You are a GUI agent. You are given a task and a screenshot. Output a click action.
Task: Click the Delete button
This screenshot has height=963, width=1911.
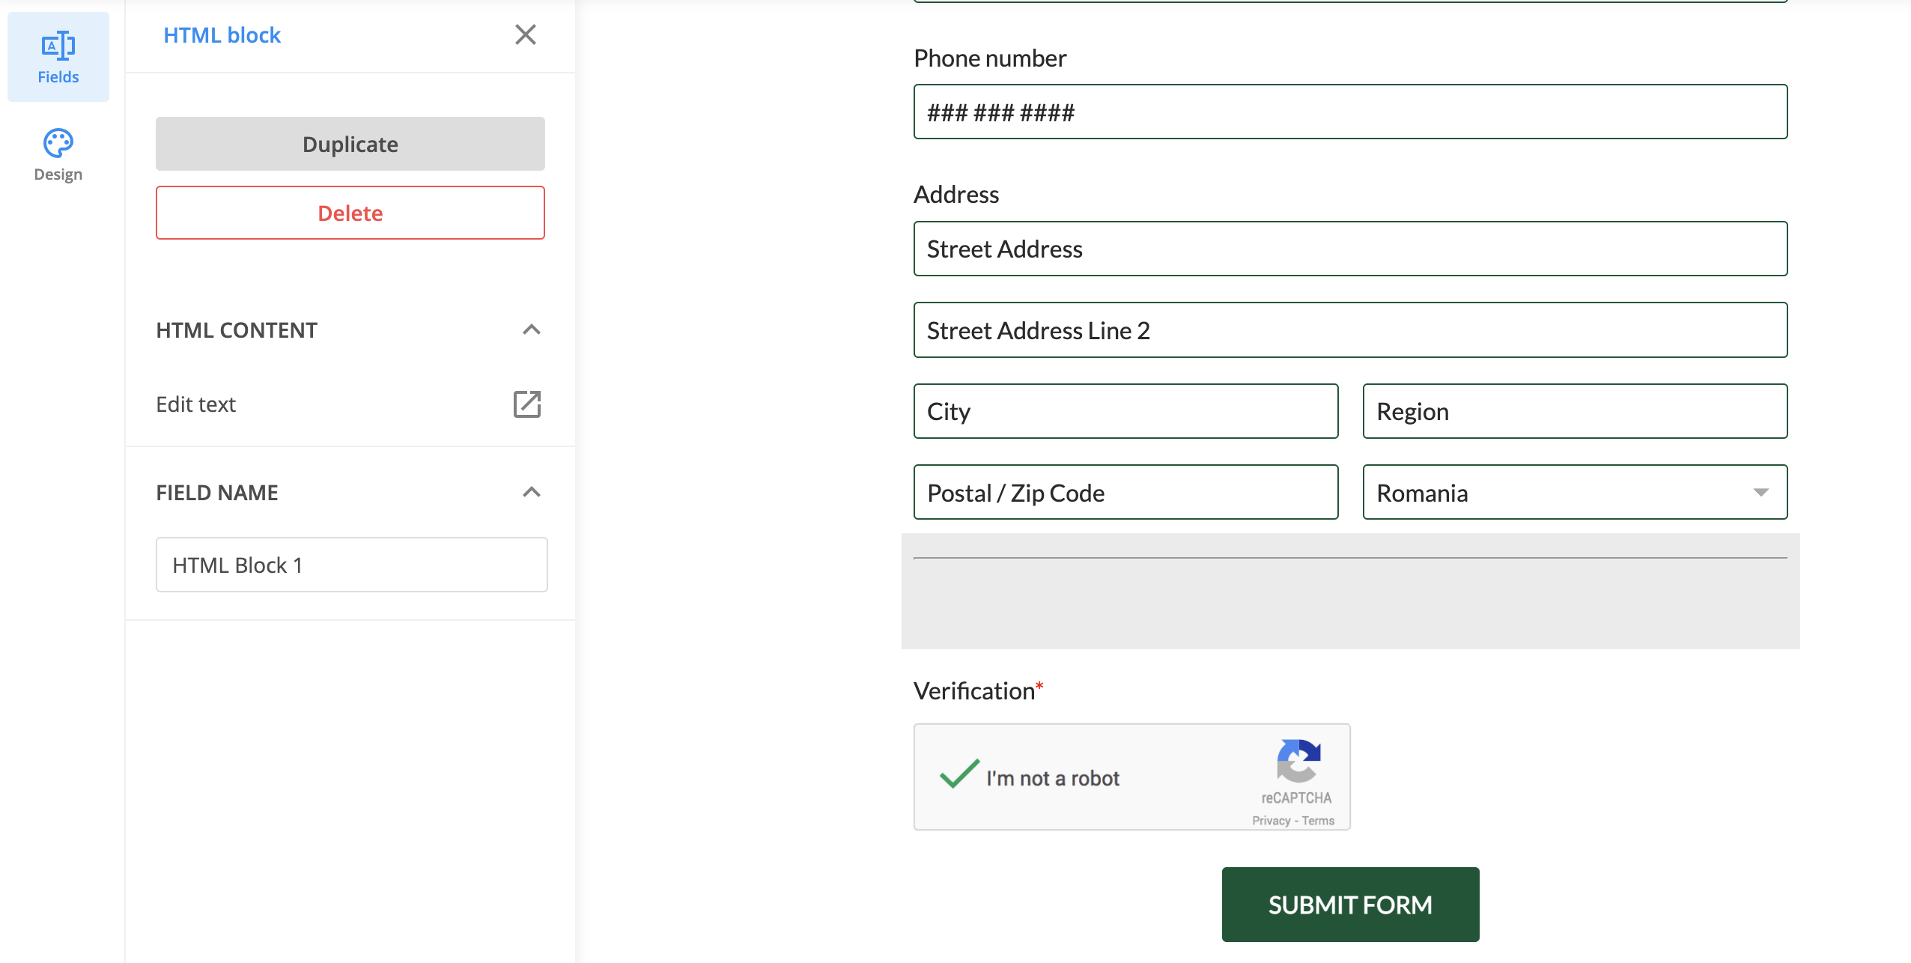(x=350, y=213)
